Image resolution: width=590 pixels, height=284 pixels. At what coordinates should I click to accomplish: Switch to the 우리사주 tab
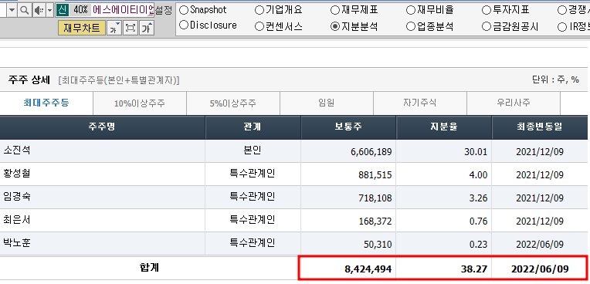pyautogui.click(x=514, y=103)
